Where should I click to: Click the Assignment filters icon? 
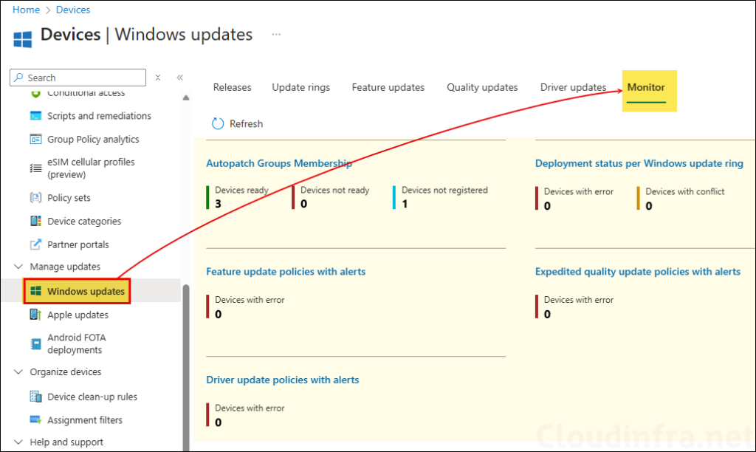coord(35,420)
